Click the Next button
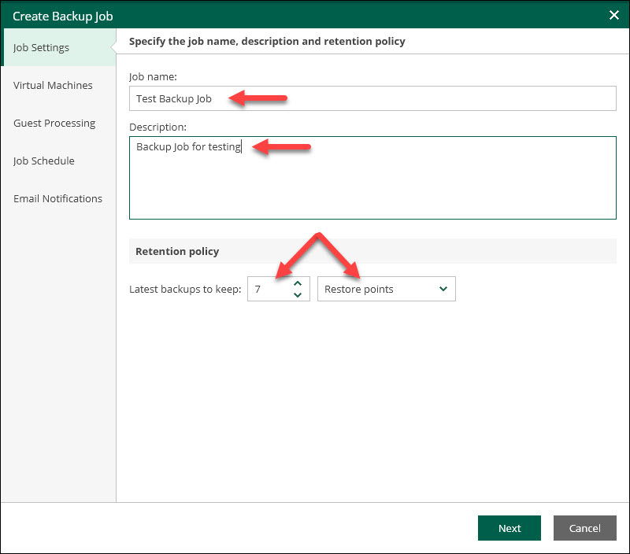 (509, 528)
